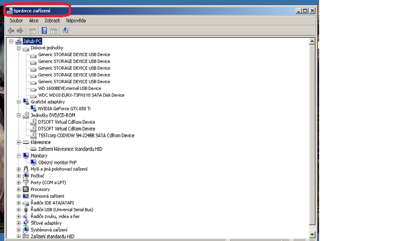393x241 pixels.
Task: Select the Porty (COM a LPT) label
Action: 48,183
